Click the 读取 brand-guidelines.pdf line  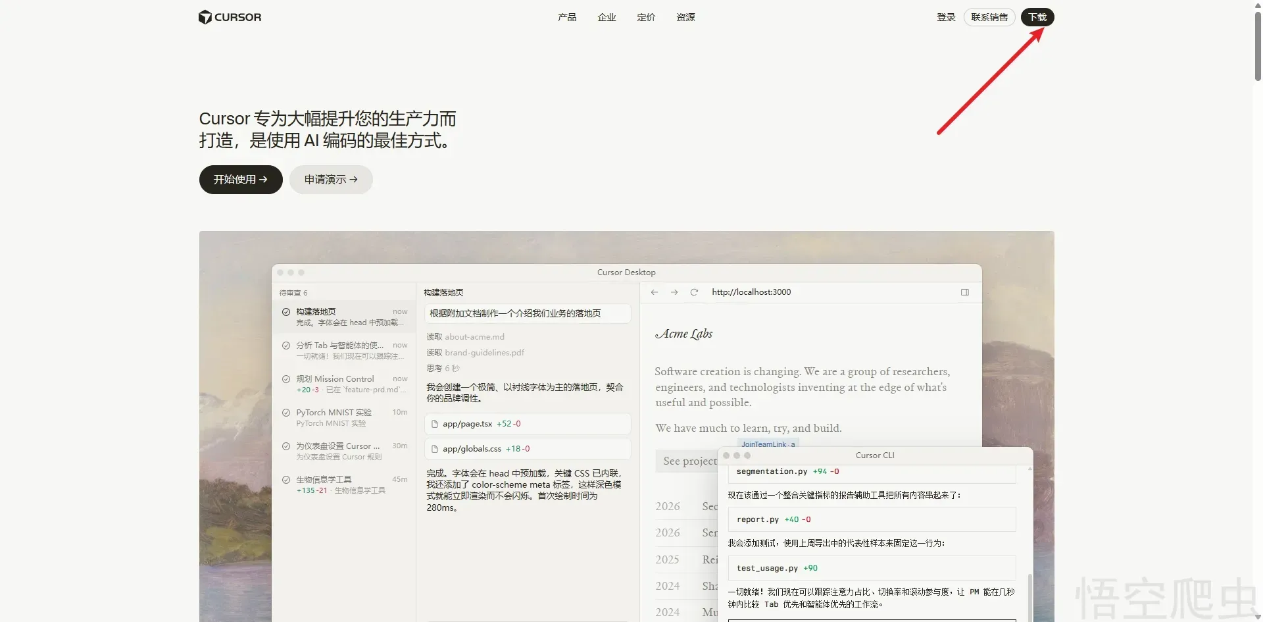point(475,353)
